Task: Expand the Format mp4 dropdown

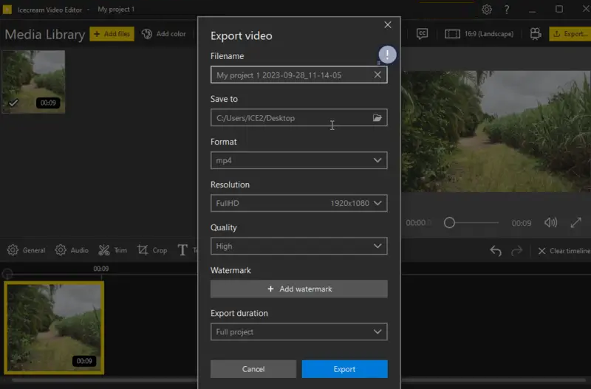Action: [x=298, y=161]
